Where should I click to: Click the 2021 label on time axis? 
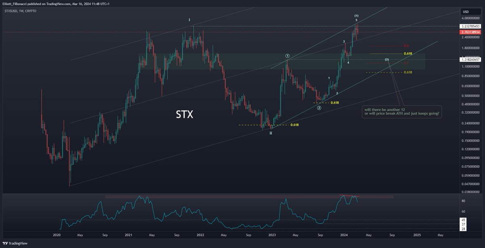click(x=129, y=234)
